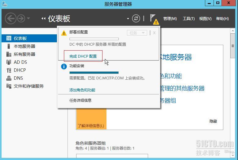This screenshot has height=160, width=238.
Task: Click the vertical scrollbar down arrow
Action: [x=233, y=155]
